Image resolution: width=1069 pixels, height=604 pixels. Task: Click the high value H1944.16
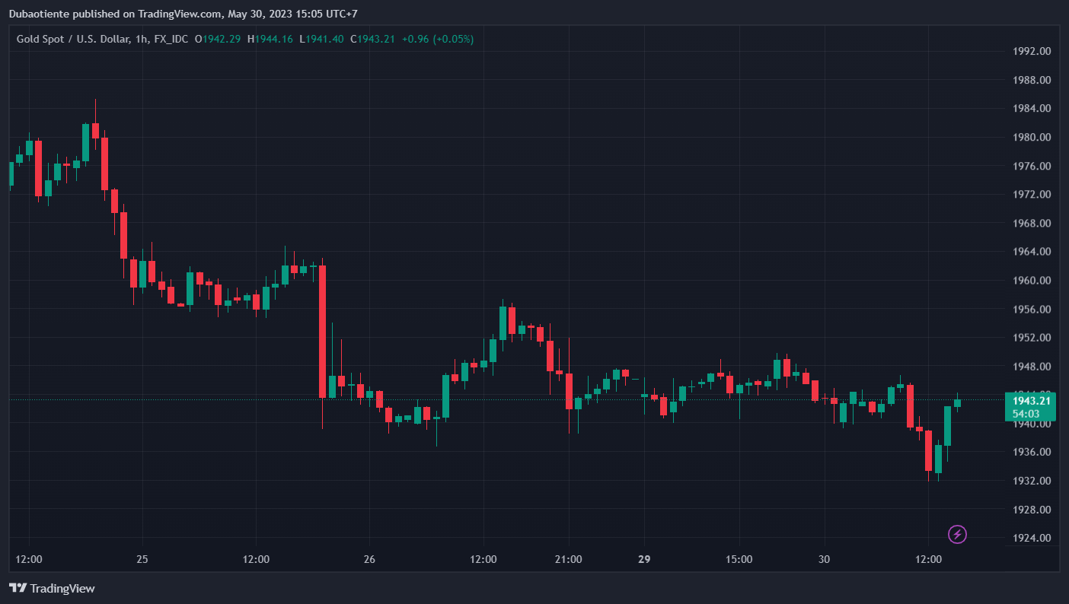(270, 39)
